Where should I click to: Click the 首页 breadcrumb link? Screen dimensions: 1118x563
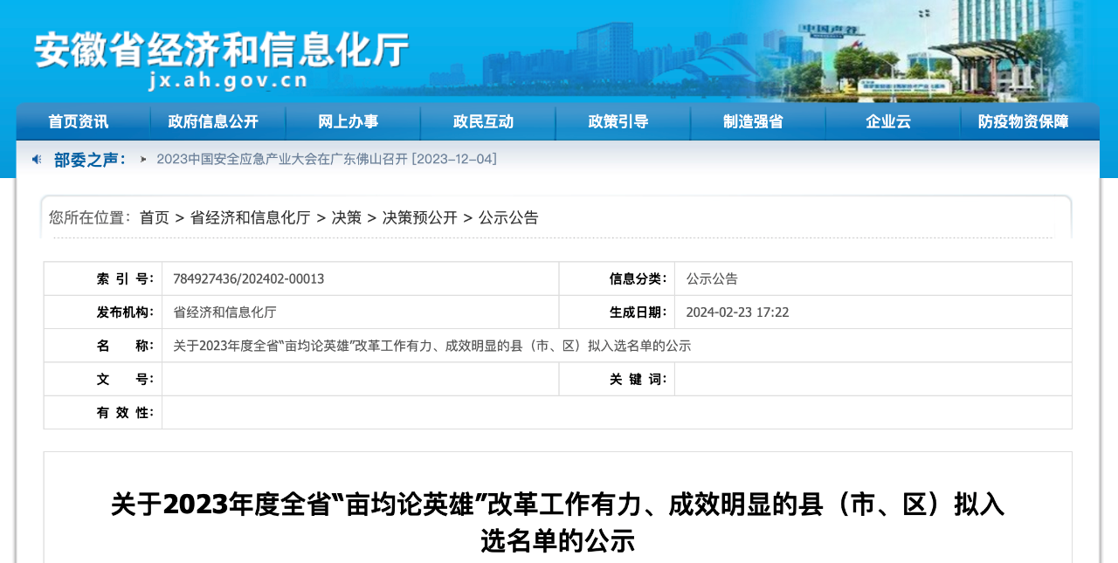coord(155,218)
